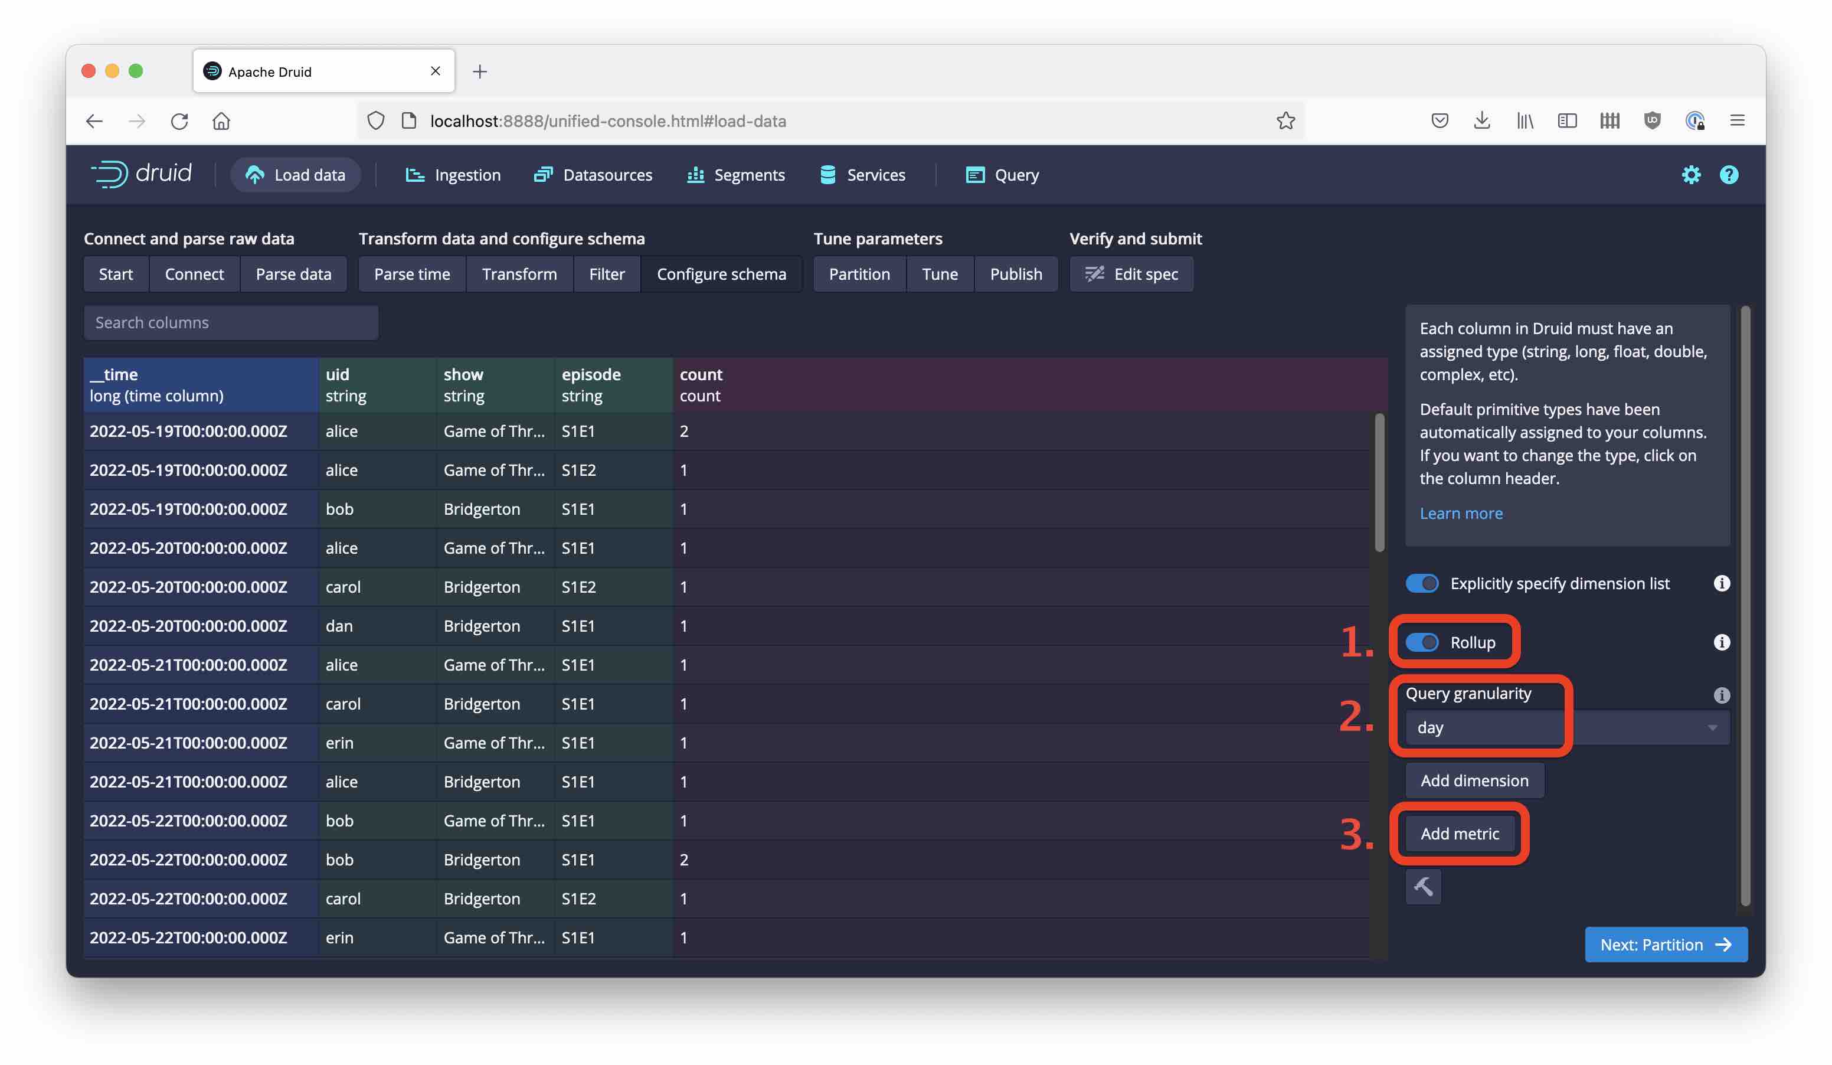
Task: Reload the page with browser refresh icon
Action: coord(179,120)
